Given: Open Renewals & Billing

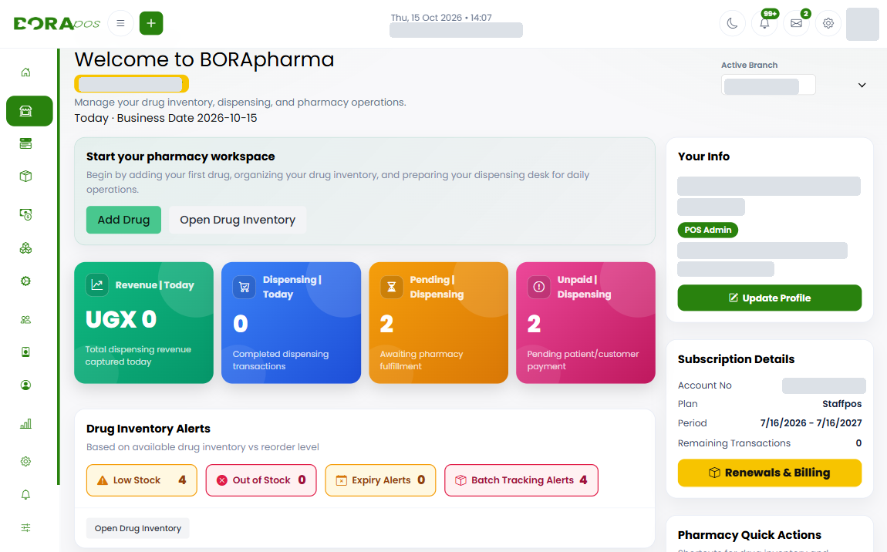Looking at the screenshot, I should point(769,473).
